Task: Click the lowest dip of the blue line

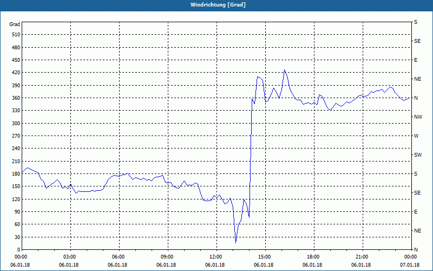Action: (235, 243)
